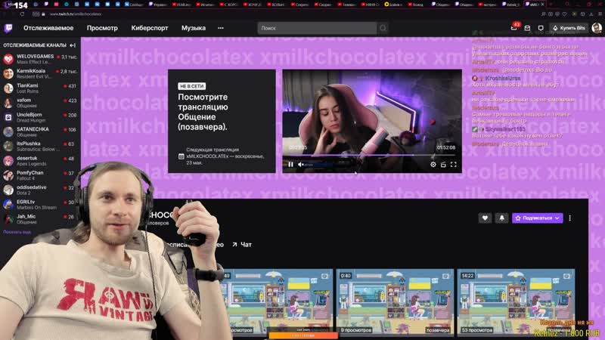Image resolution: width=605 pixels, height=340 pixels.
Task: Open the video thumbnail labeled 0:40
Action: coord(395,301)
